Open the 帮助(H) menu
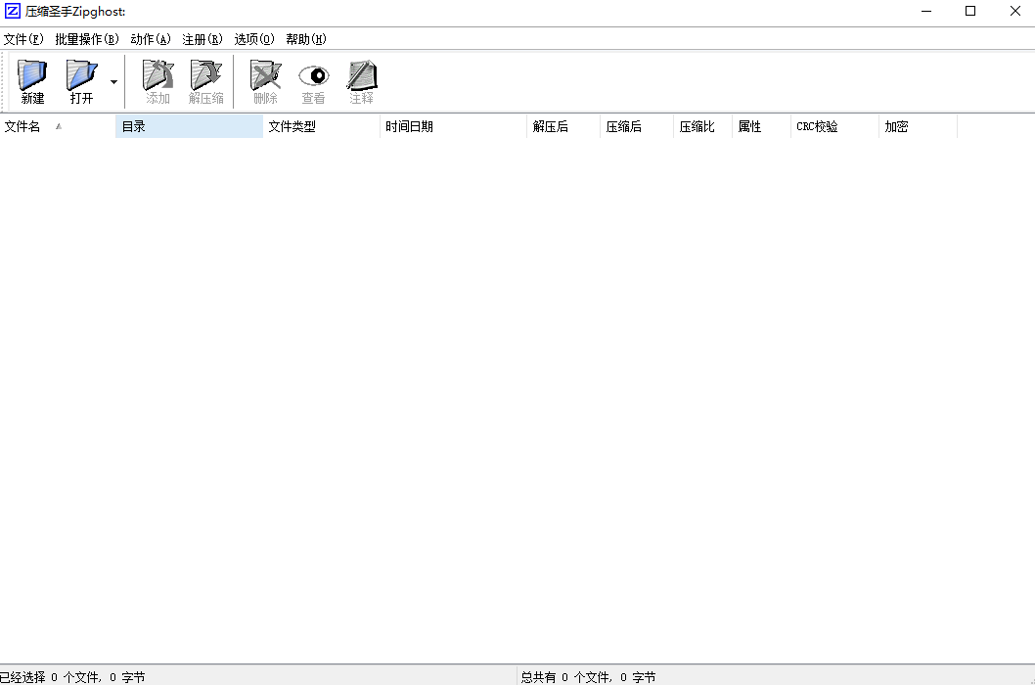The image size is (1035, 685). [x=304, y=39]
